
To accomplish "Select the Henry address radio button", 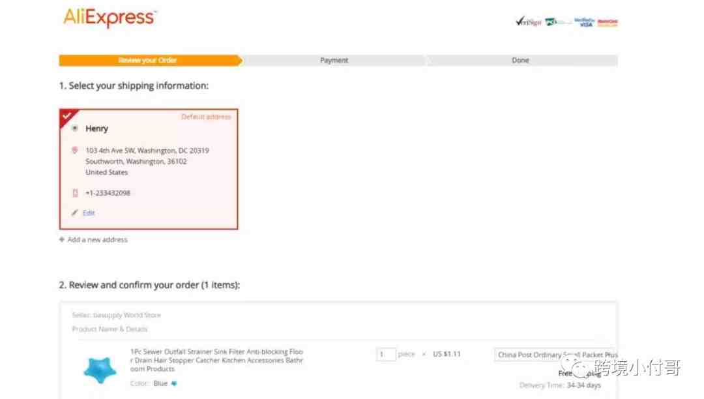I will (75, 128).
